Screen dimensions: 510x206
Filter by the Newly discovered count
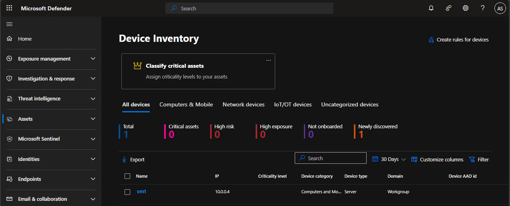tap(376, 131)
